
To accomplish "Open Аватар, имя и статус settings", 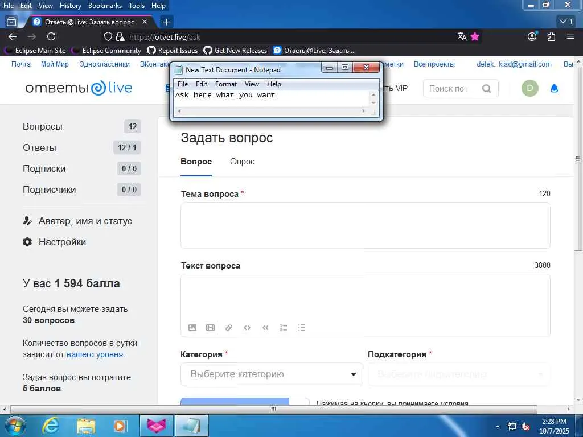I will (77, 221).
